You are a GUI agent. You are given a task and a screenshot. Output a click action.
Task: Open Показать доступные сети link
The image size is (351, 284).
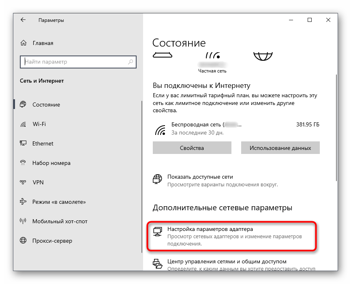coord(200,177)
